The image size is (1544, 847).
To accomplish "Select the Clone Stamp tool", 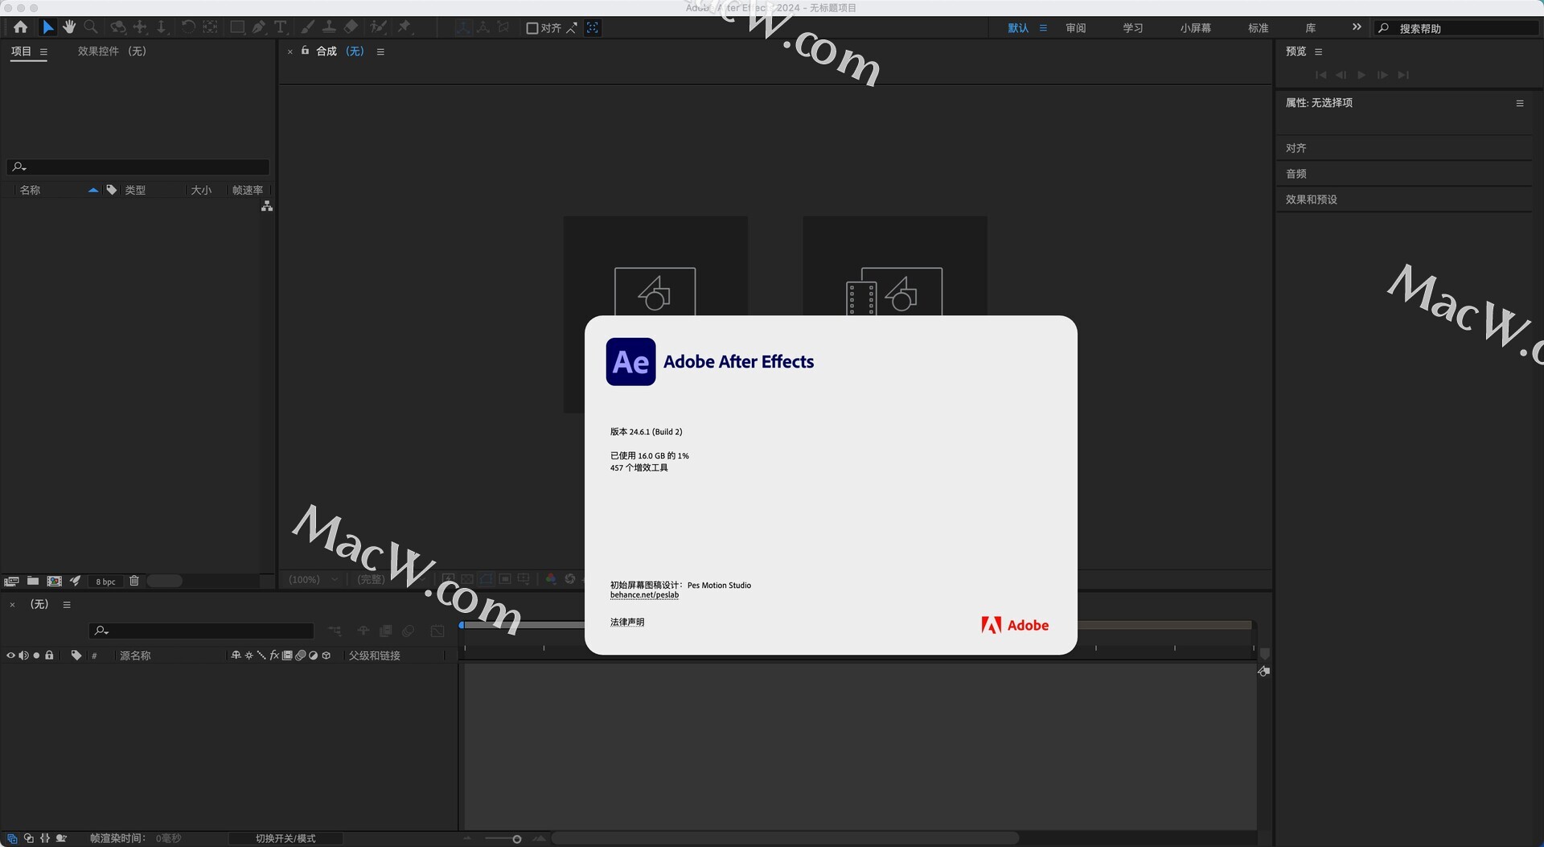I will (x=329, y=27).
